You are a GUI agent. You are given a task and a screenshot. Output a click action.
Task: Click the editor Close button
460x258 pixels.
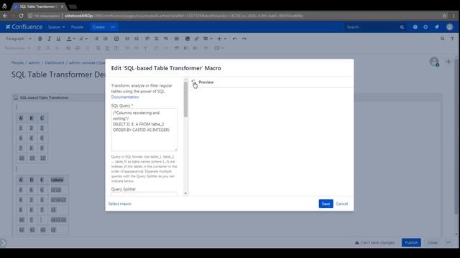click(433, 242)
